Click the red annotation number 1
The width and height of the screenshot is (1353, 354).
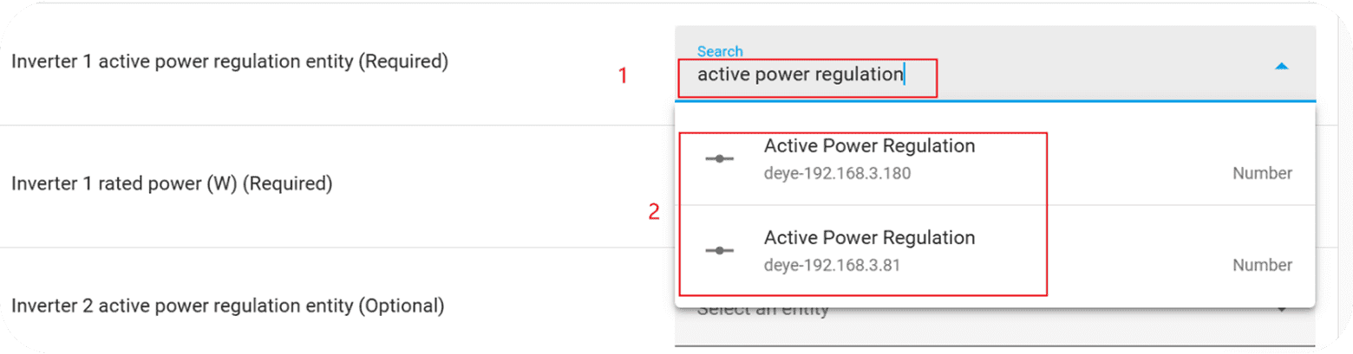coord(622,76)
